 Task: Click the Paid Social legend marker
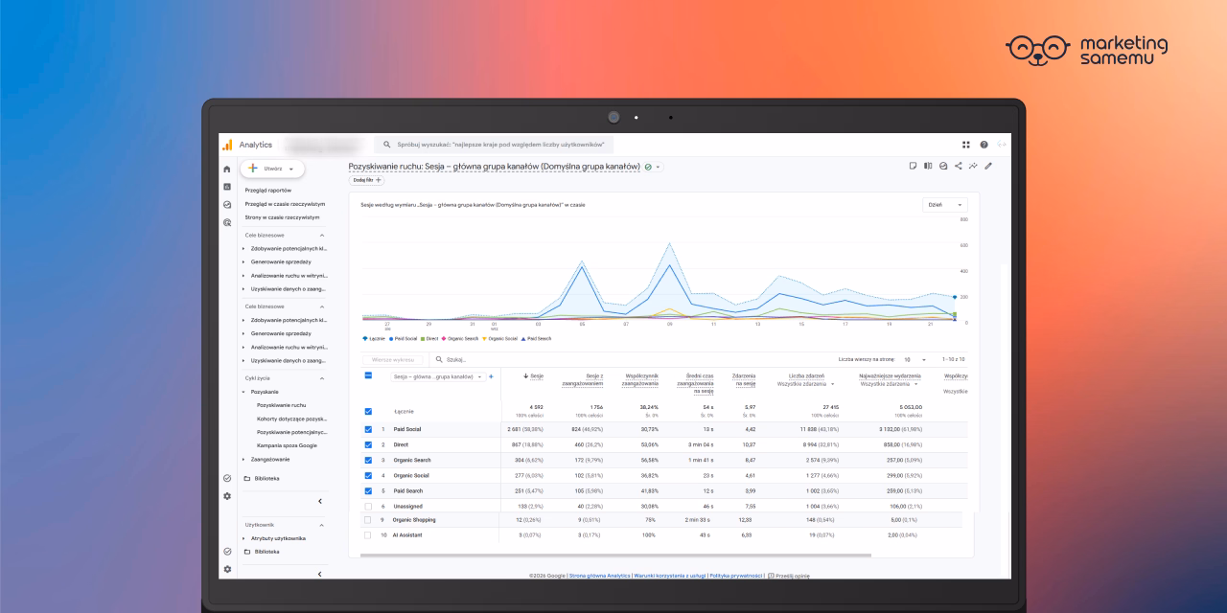click(391, 338)
